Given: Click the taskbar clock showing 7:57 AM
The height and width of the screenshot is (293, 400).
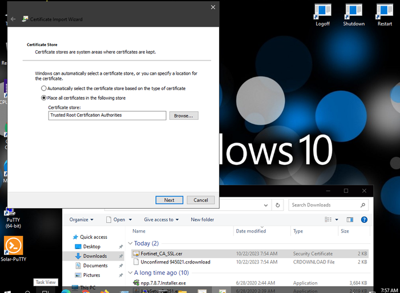Looking at the screenshot, I should coord(389,290).
